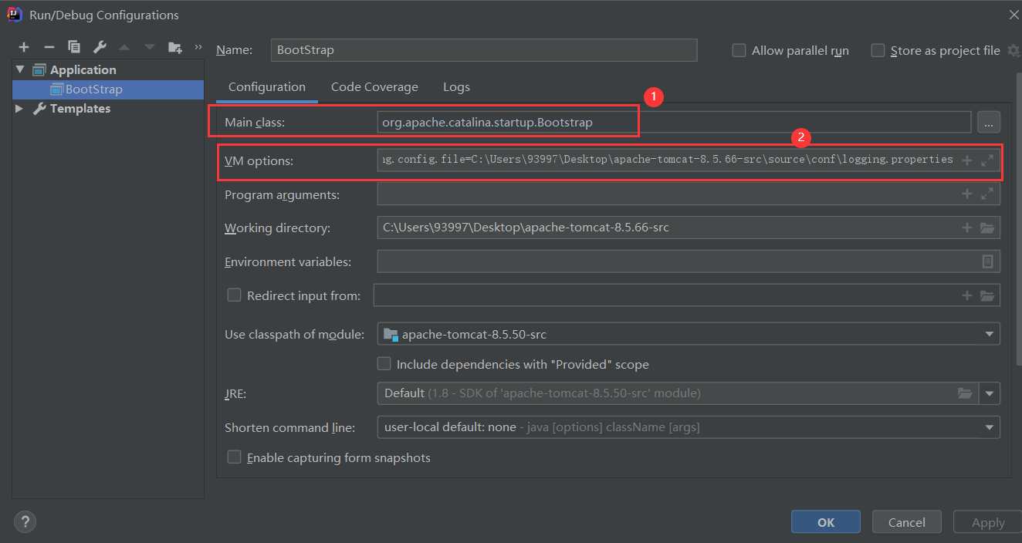Create new folder icon in toolbar
The height and width of the screenshot is (543, 1022).
(x=175, y=47)
